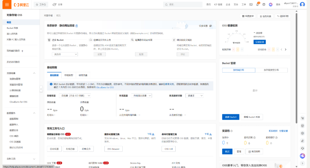Open the Bucket selection dropdown
Screen dimensions: 310x168
tap(65, 54)
